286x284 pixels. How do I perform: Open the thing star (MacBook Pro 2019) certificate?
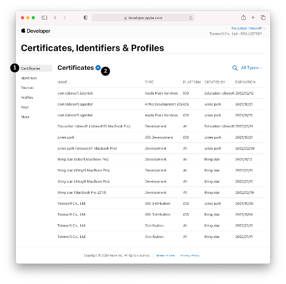pyautogui.click(x=161, y=192)
